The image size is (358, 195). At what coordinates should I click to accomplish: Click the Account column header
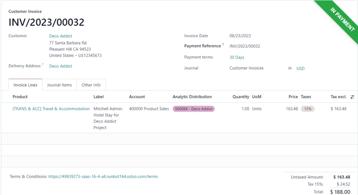[137, 97]
